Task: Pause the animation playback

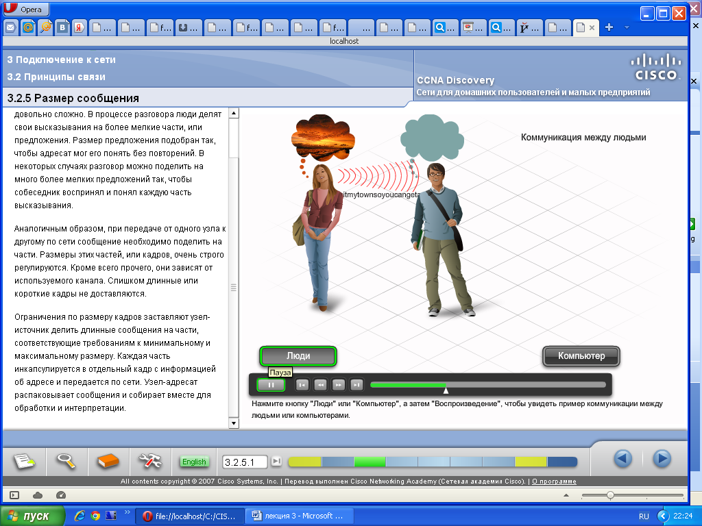Action: coord(271,385)
